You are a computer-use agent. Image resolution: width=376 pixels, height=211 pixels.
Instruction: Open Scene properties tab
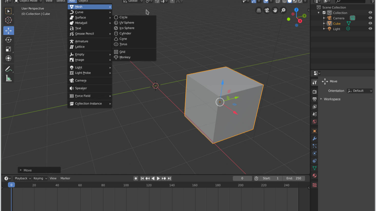(314, 114)
